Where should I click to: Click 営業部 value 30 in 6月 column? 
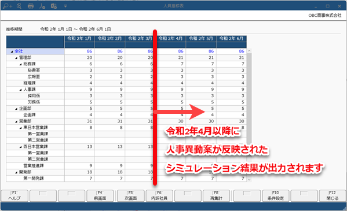pos(242,121)
